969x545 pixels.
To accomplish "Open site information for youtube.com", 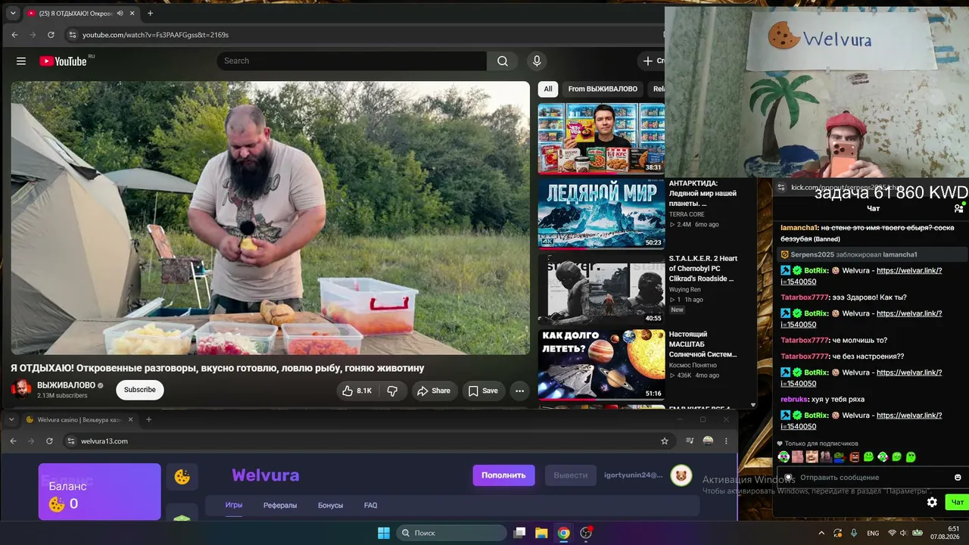I will pyautogui.click(x=72, y=35).
